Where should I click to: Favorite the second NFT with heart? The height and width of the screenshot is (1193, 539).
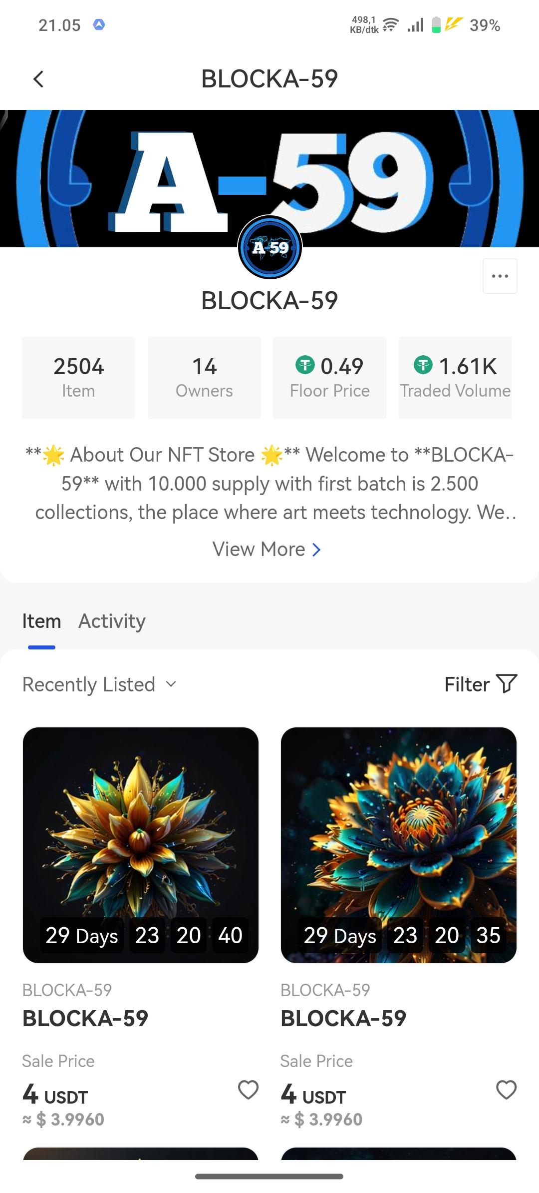[x=506, y=1090]
